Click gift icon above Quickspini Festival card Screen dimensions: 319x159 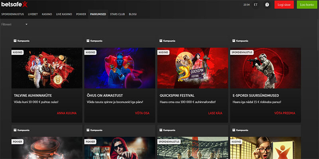(161, 41)
